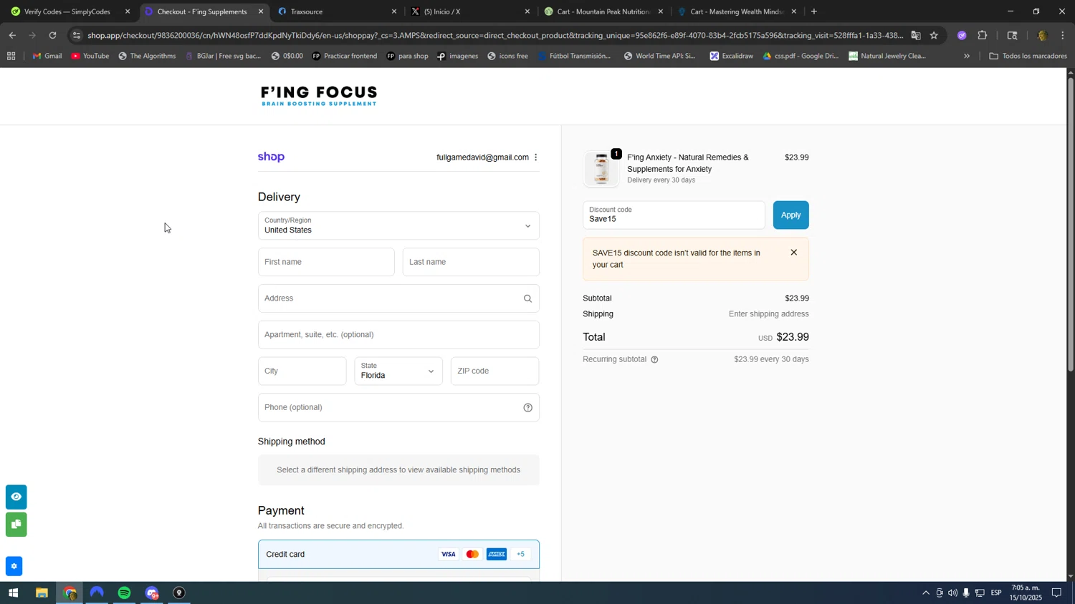Click the Visa card icon

[448, 555]
